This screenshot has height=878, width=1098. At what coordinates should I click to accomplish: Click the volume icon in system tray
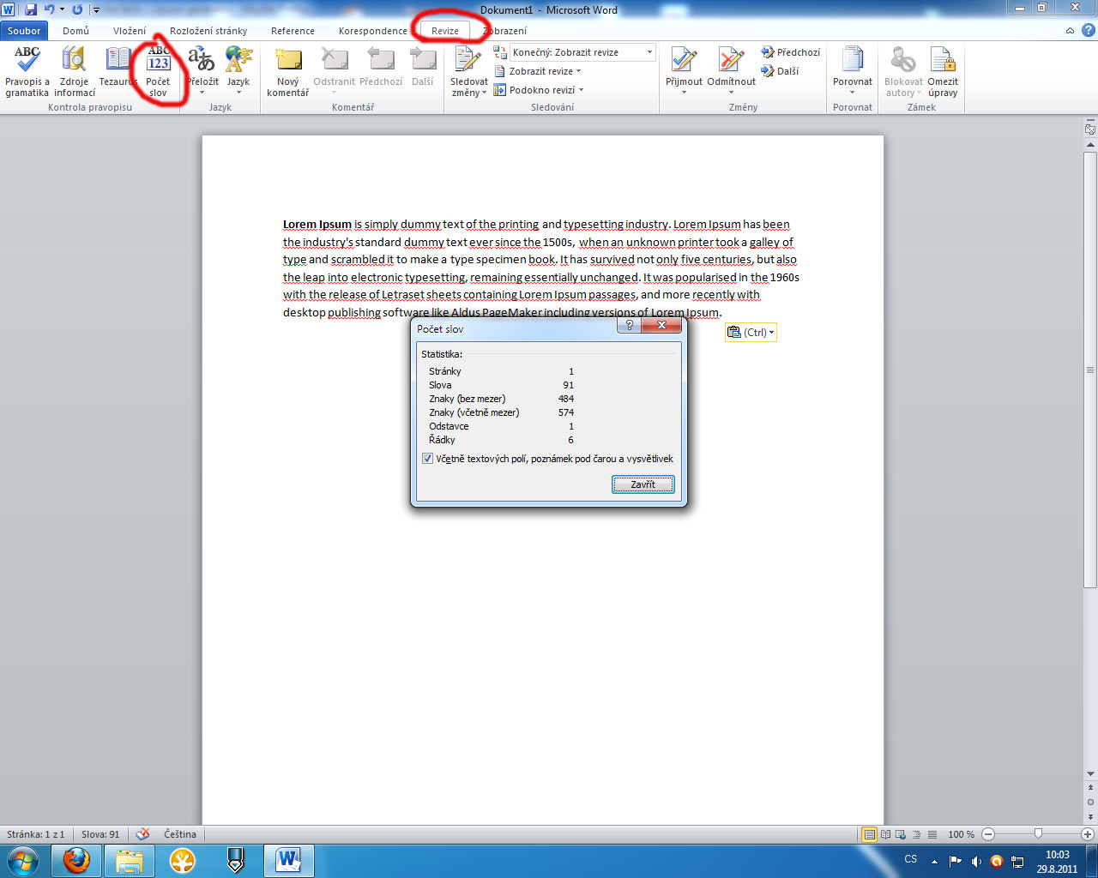coord(975,861)
